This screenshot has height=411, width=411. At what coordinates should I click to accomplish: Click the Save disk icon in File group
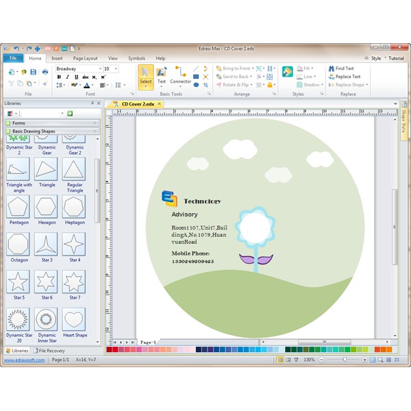(x=34, y=72)
